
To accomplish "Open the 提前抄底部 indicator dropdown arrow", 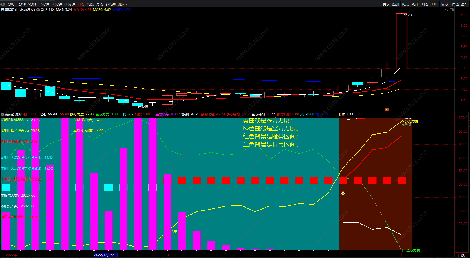I will [3, 114].
